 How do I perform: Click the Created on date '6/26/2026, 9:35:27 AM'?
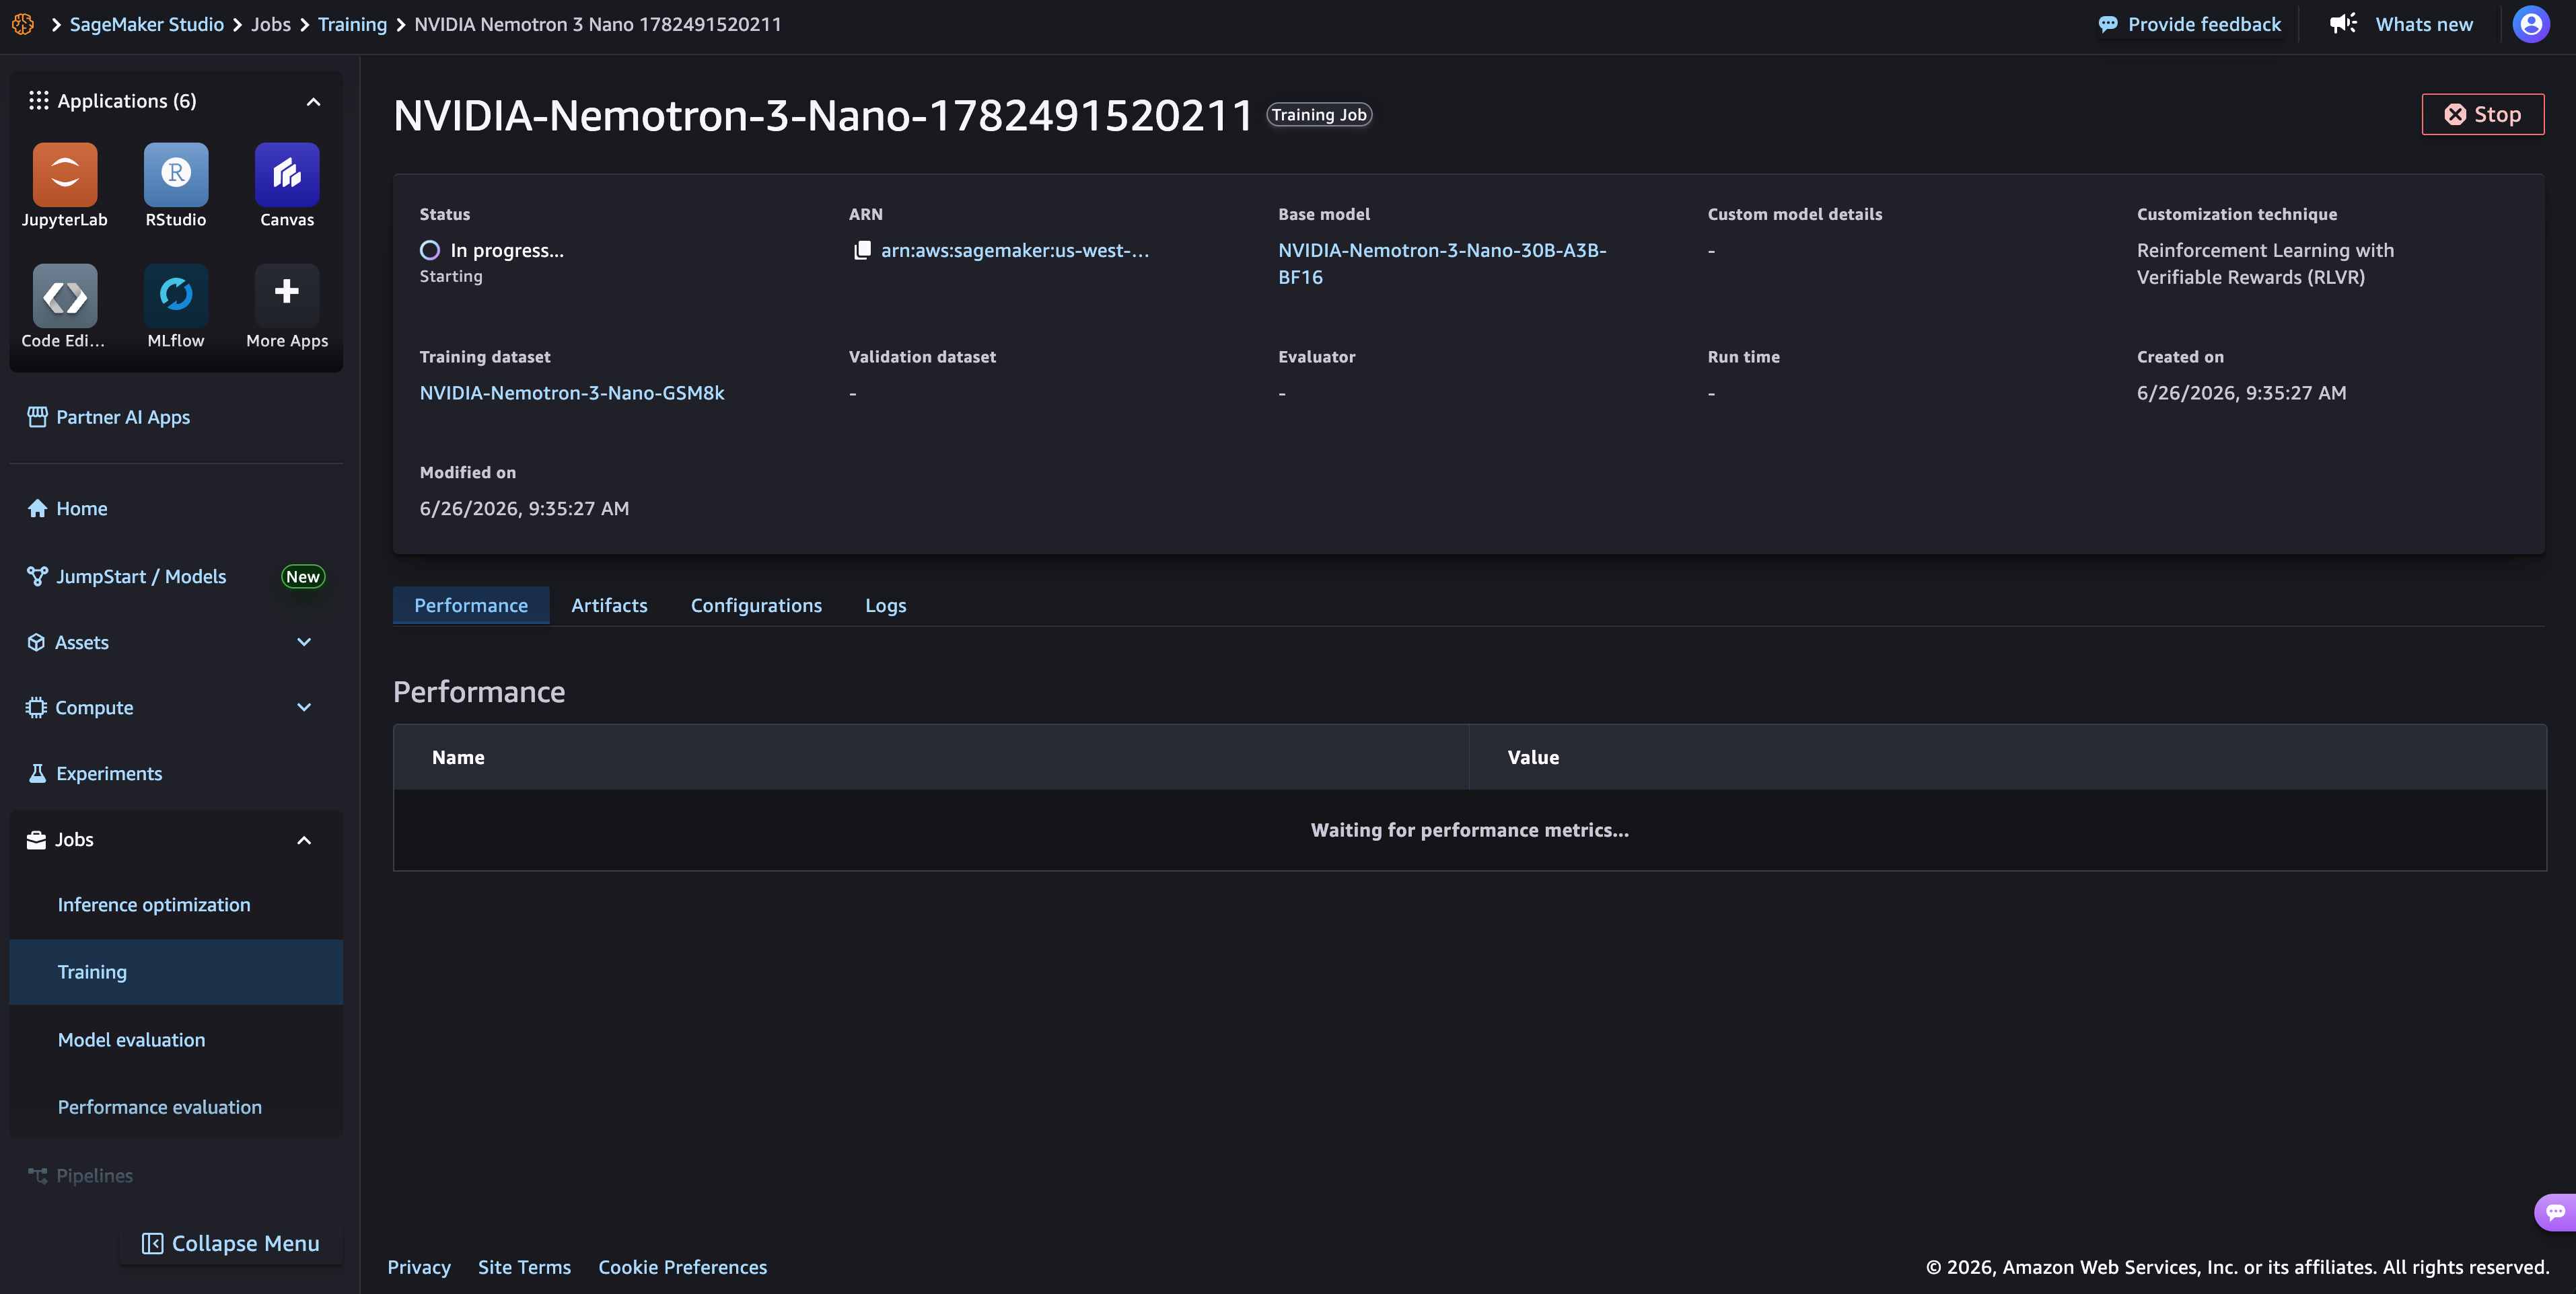[x=2241, y=393]
